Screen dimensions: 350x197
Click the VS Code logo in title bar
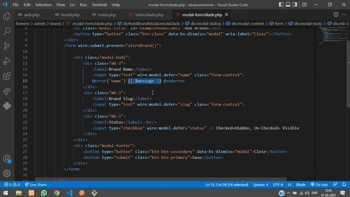5,4
